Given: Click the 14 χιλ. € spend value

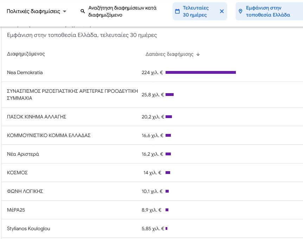Looking at the screenshot, I should click(152, 173).
